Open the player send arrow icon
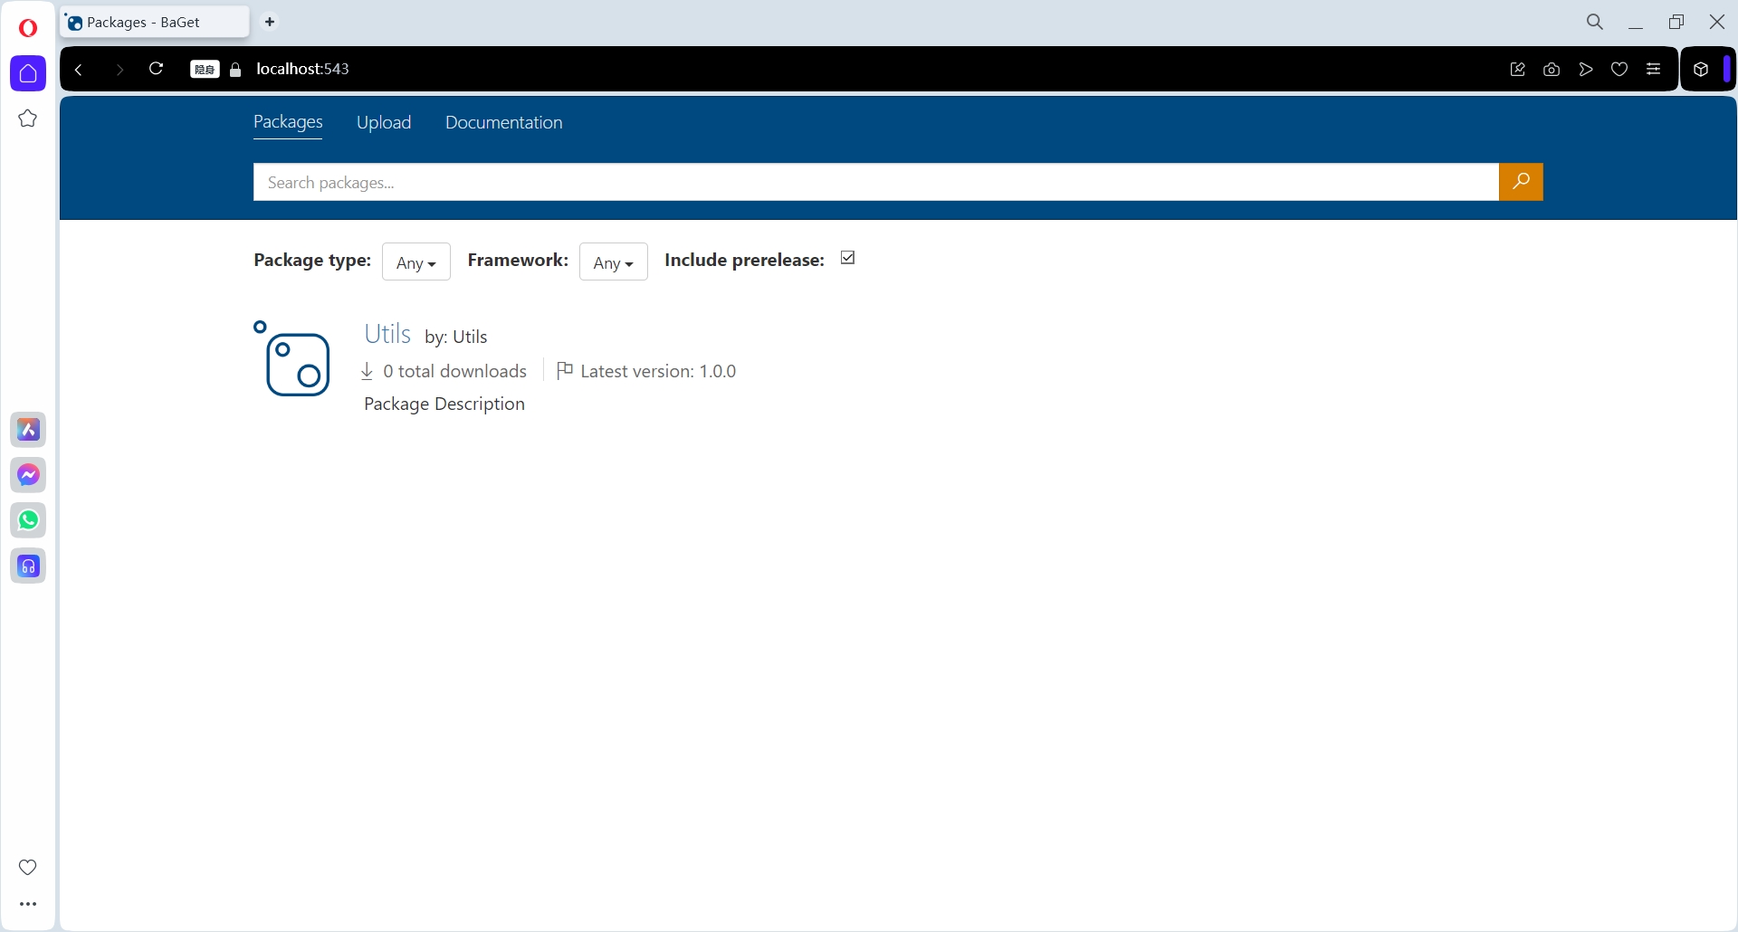 point(1586,70)
